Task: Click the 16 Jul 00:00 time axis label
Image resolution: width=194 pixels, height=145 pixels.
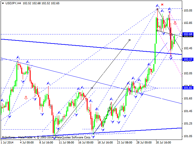Action: pos(86,143)
